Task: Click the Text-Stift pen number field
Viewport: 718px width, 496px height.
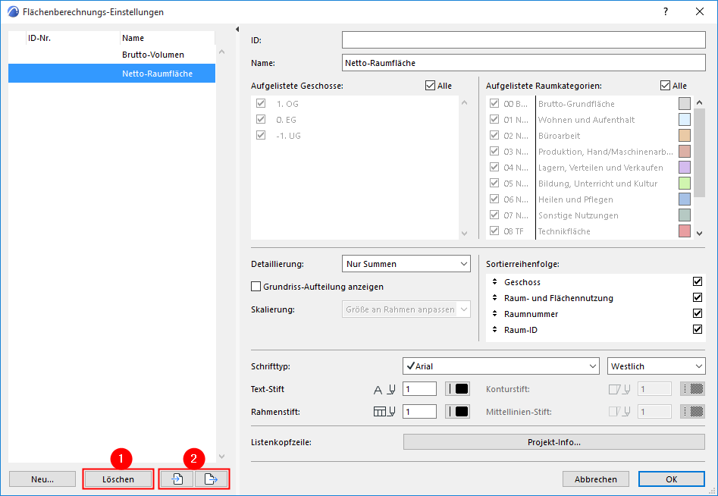Action: 419,389
